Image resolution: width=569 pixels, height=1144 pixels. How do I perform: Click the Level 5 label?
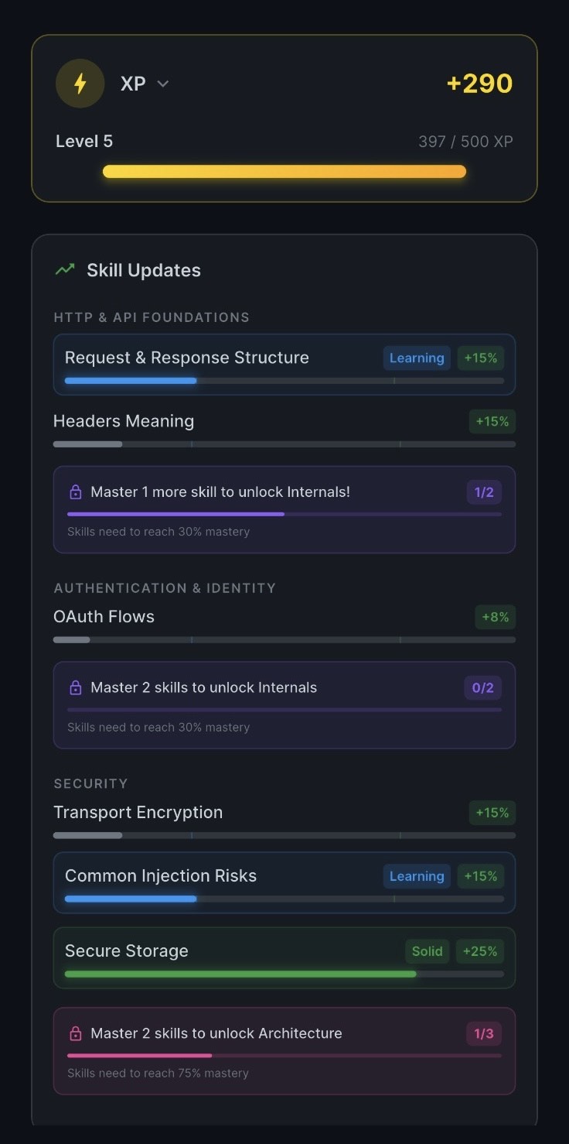point(83,141)
